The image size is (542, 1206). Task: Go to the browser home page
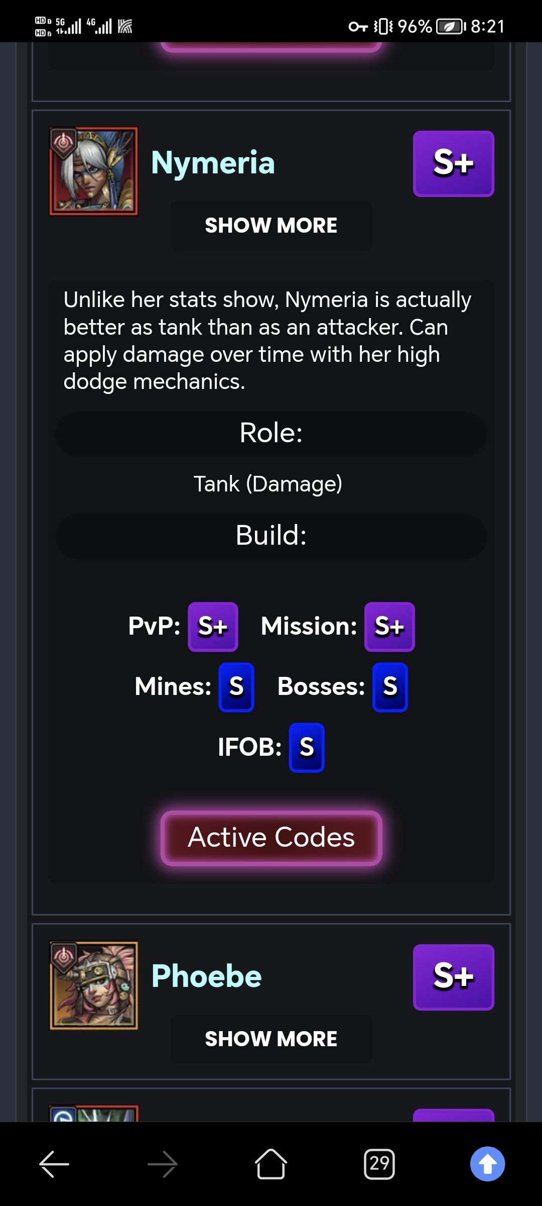click(x=271, y=1164)
